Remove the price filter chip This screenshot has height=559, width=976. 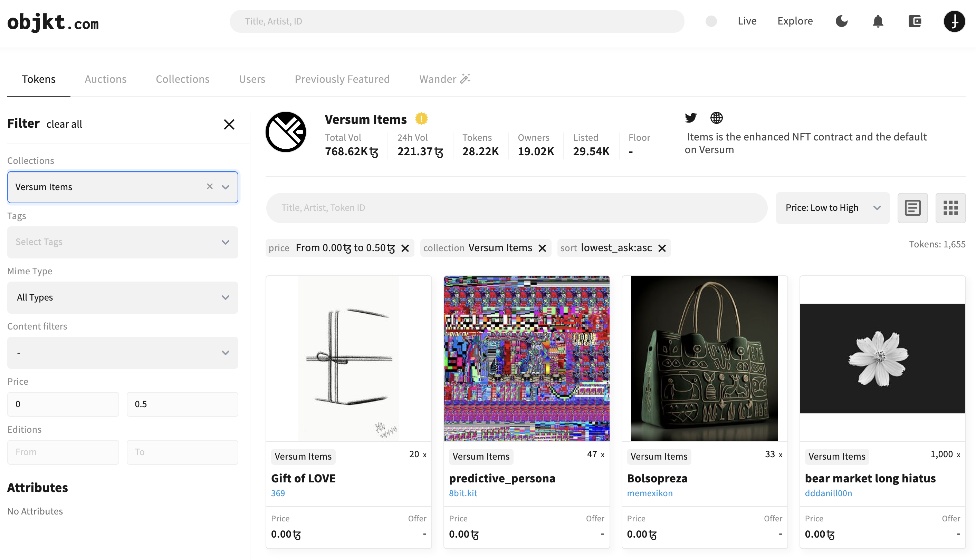405,248
